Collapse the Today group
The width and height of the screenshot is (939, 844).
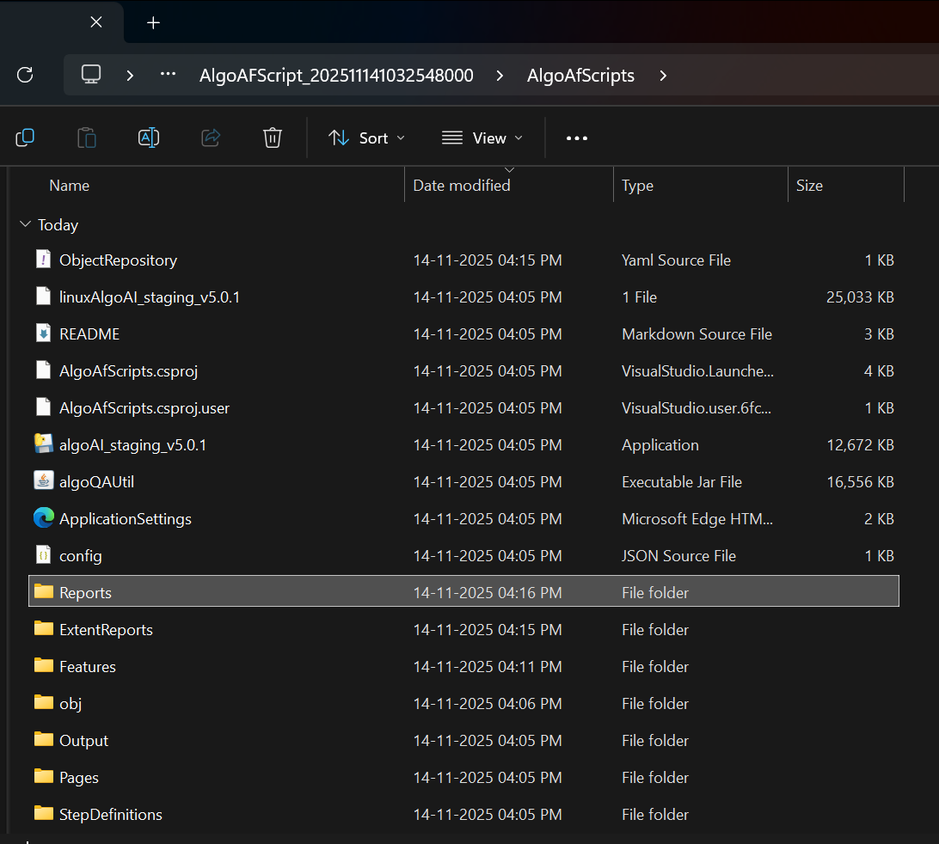pos(25,224)
